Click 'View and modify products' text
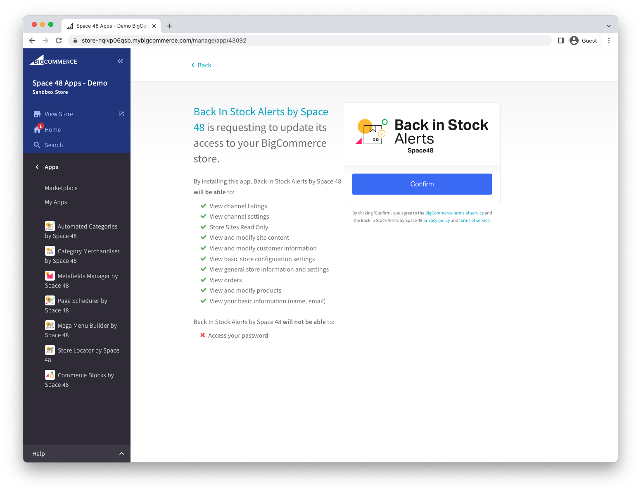The image size is (641, 493). point(245,291)
